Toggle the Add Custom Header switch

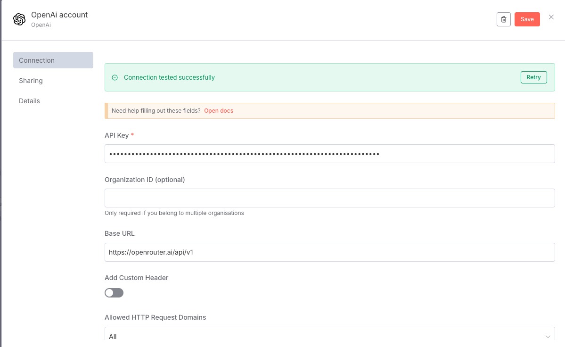tap(114, 293)
